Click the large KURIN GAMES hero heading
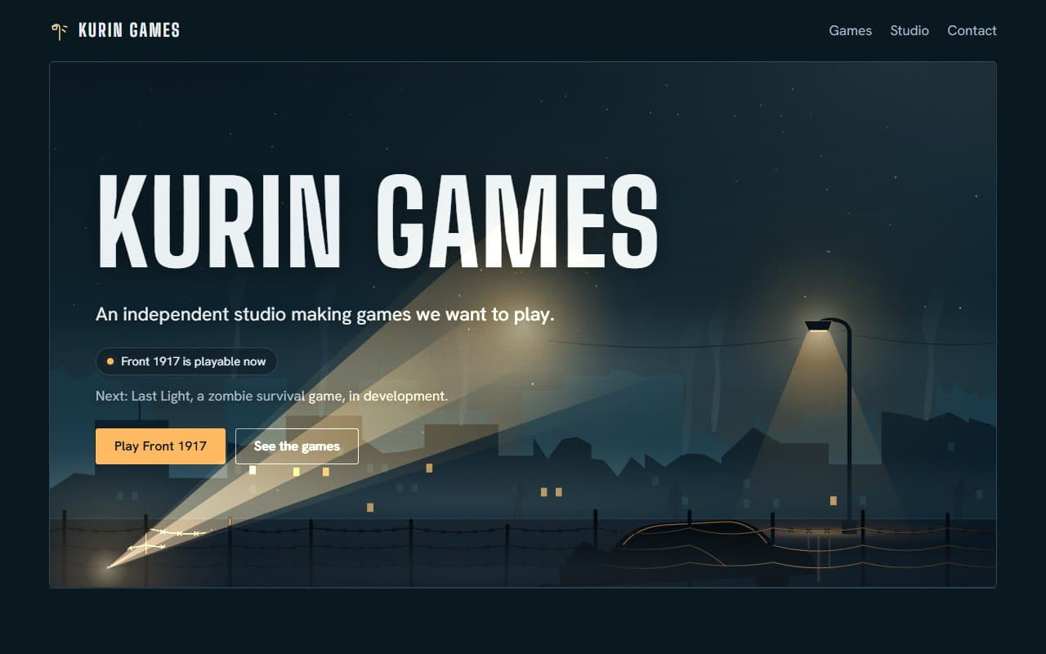The height and width of the screenshot is (654, 1046). 378,221
